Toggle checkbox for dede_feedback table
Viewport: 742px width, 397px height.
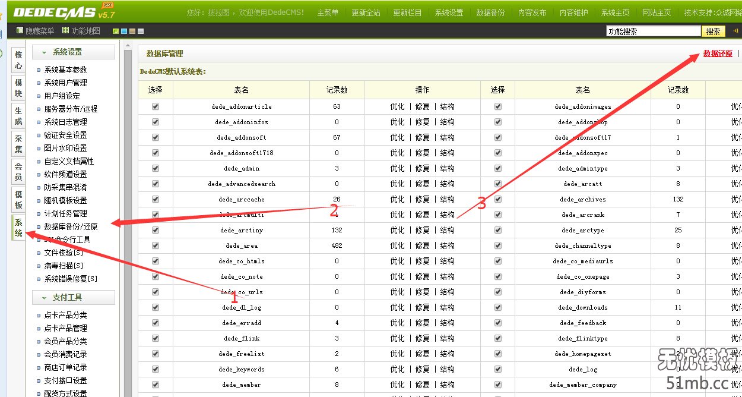(498, 323)
